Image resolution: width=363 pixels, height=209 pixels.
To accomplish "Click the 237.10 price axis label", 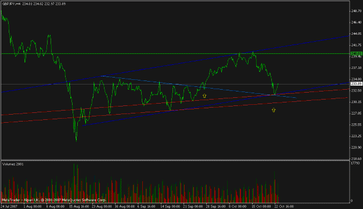I will 356,68.
